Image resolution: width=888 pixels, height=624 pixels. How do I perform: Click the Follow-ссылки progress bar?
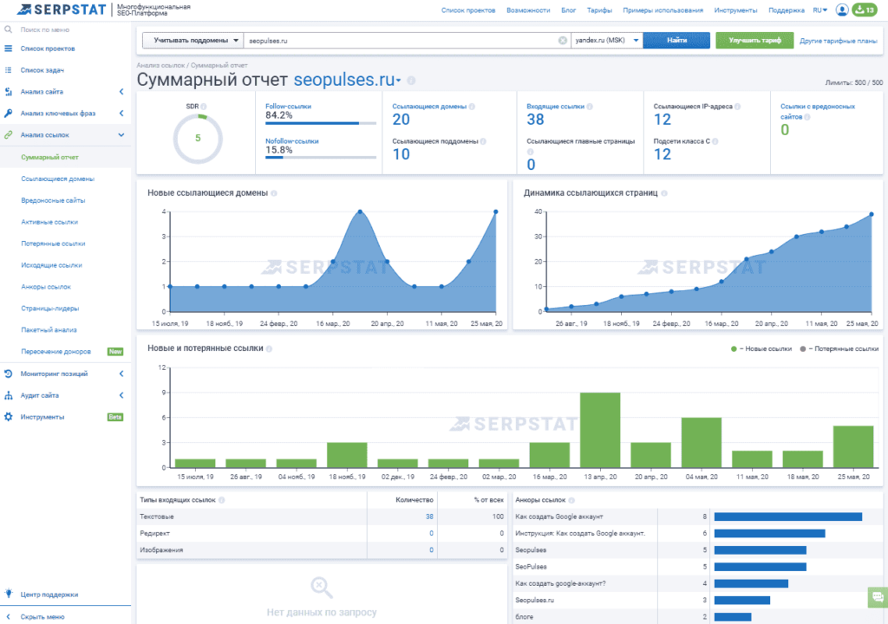(x=321, y=123)
